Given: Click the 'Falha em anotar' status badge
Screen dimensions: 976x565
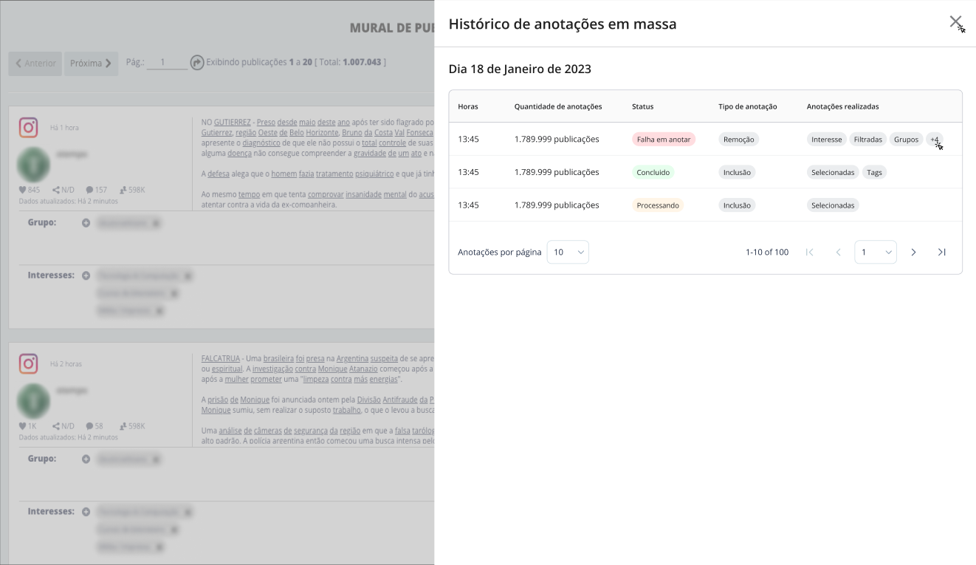Looking at the screenshot, I should point(663,140).
